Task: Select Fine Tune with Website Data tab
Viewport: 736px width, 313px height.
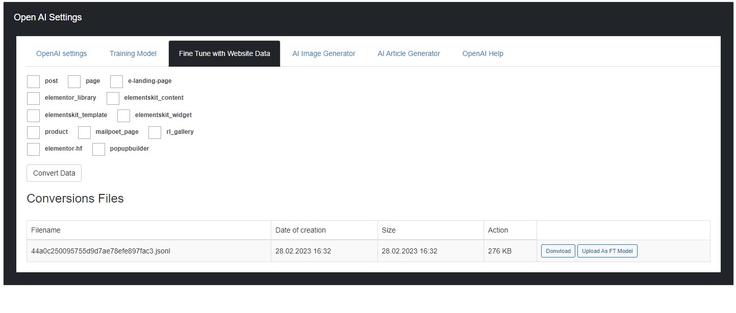Action: pos(224,53)
